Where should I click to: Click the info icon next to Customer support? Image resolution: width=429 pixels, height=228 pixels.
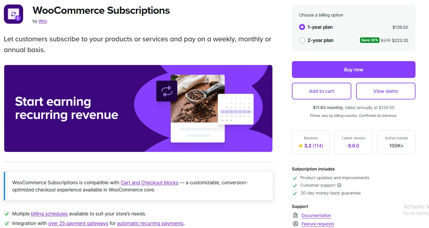point(339,185)
